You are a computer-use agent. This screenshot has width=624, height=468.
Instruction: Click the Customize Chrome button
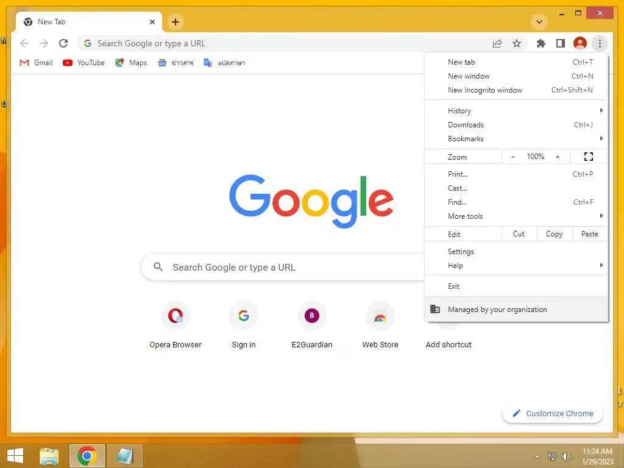[x=553, y=414]
